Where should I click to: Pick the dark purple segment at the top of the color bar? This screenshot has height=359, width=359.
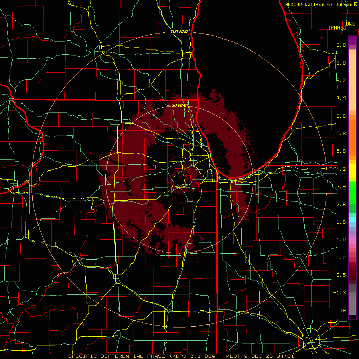[x=352, y=40]
